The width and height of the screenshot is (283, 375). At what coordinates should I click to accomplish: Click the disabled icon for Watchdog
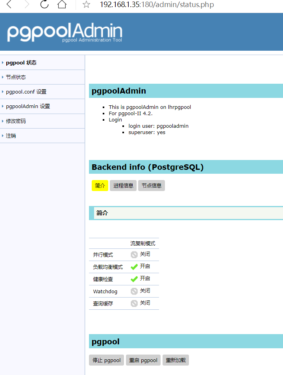tap(134, 291)
